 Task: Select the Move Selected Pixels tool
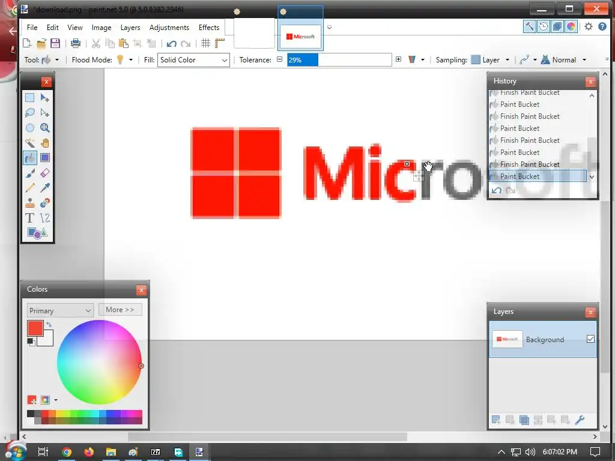point(44,98)
